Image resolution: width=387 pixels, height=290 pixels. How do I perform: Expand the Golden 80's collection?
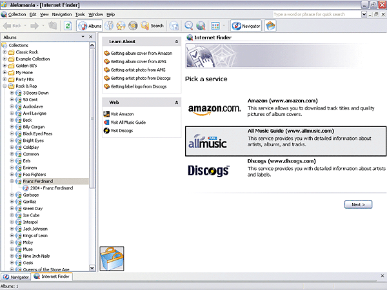point(5,66)
